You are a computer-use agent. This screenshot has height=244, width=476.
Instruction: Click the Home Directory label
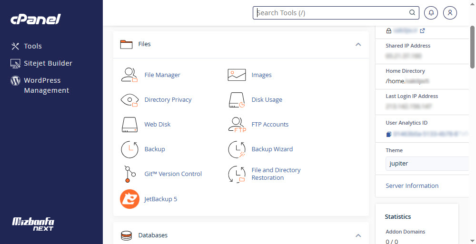pyautogui.click(x=405, y=71)
